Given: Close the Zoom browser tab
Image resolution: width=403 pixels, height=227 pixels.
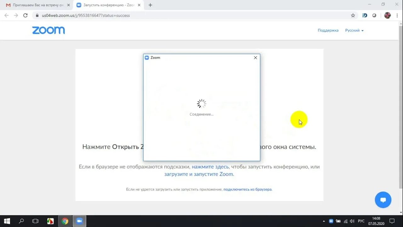Looking at the screenshot, I should click(x=139, y=5).
